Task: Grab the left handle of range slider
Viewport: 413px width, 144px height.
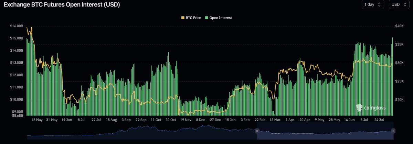Action: (x=257, y=131)
